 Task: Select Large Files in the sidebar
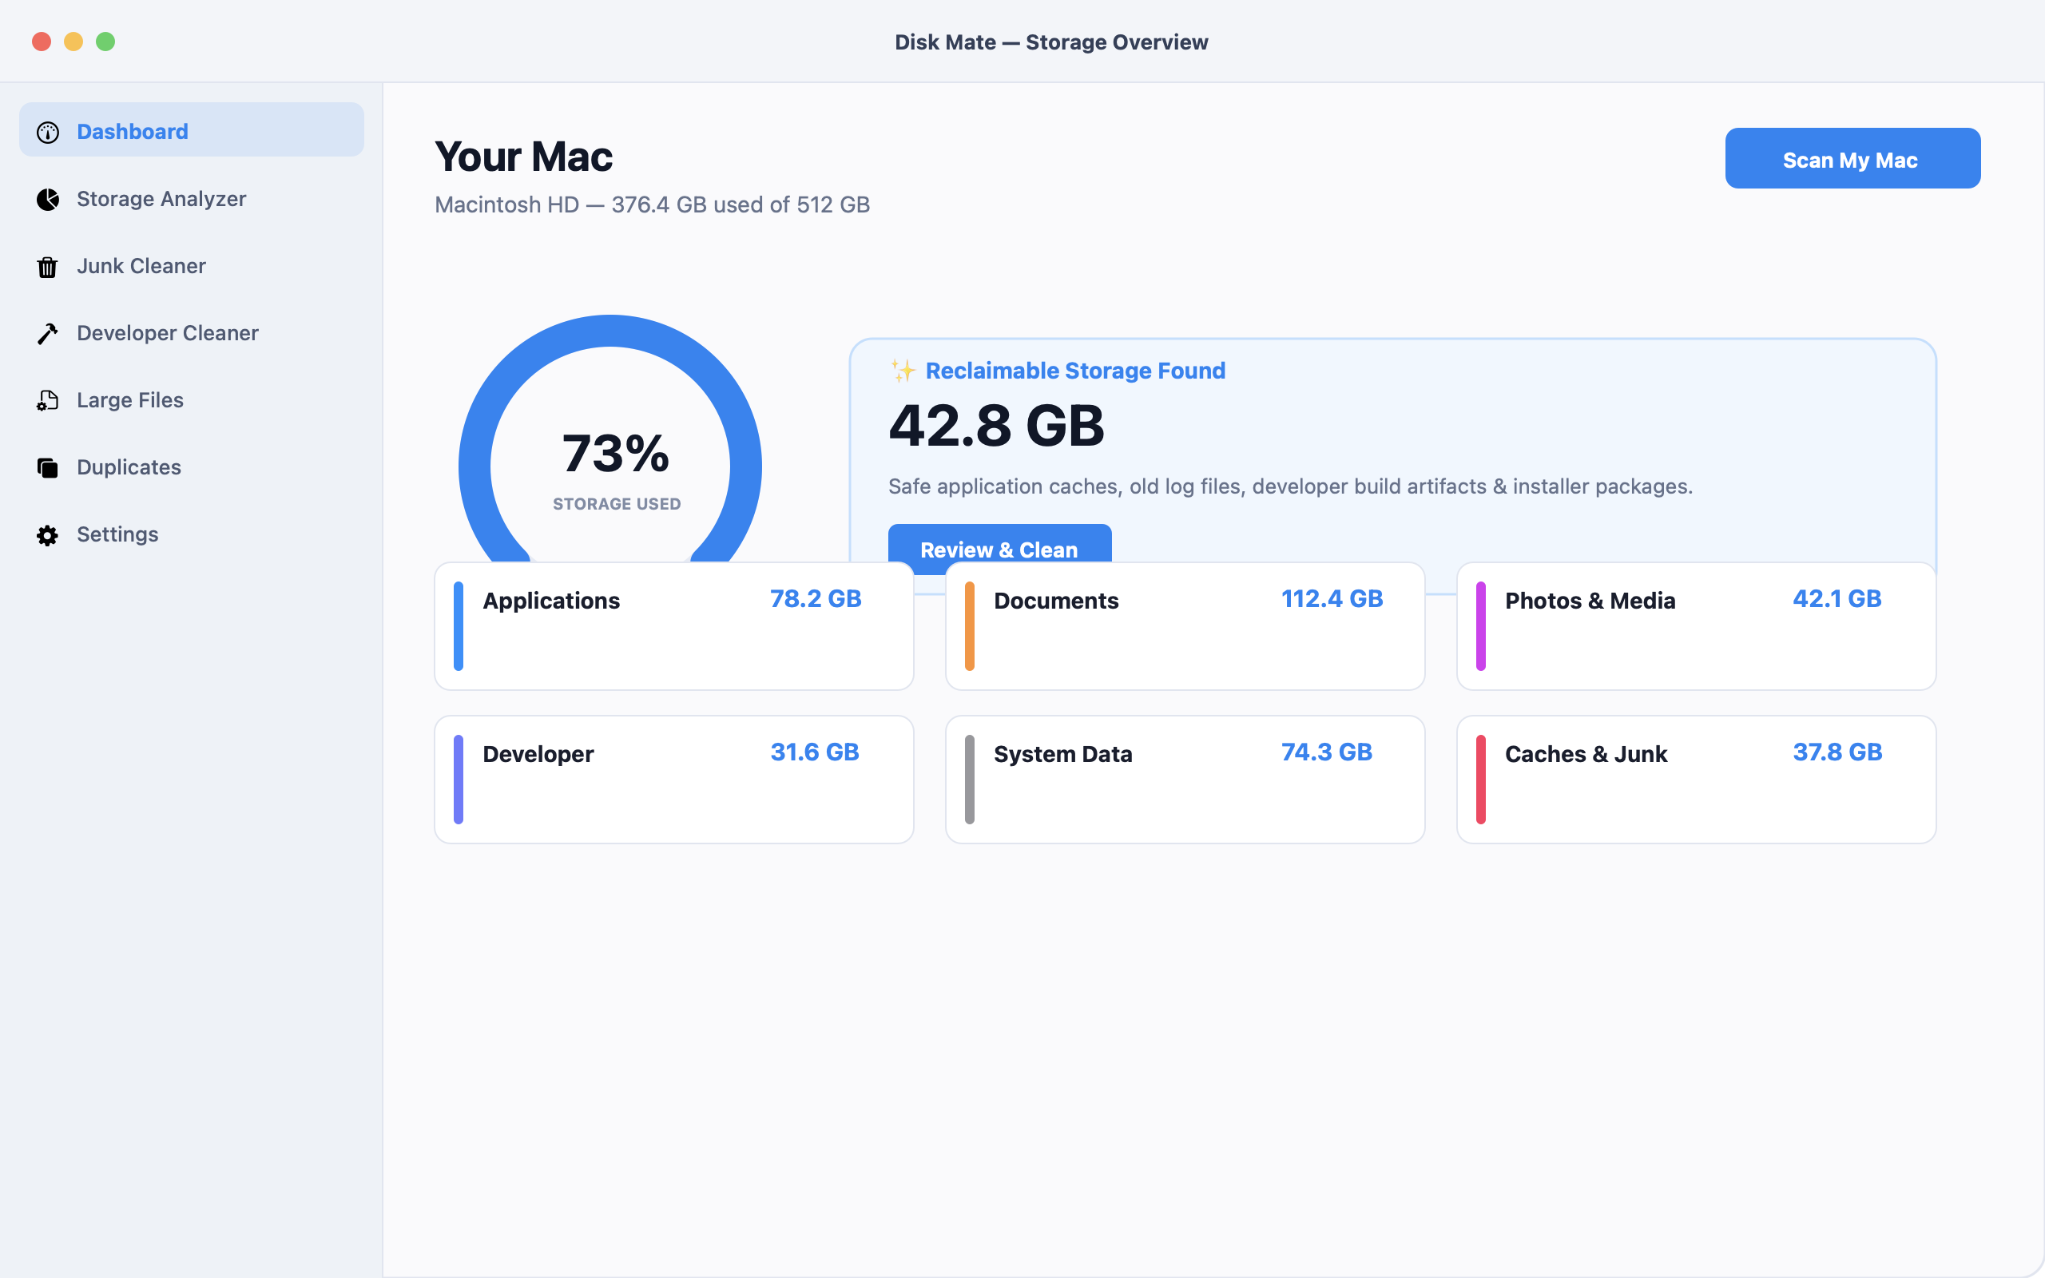click(x=192, y=400)
